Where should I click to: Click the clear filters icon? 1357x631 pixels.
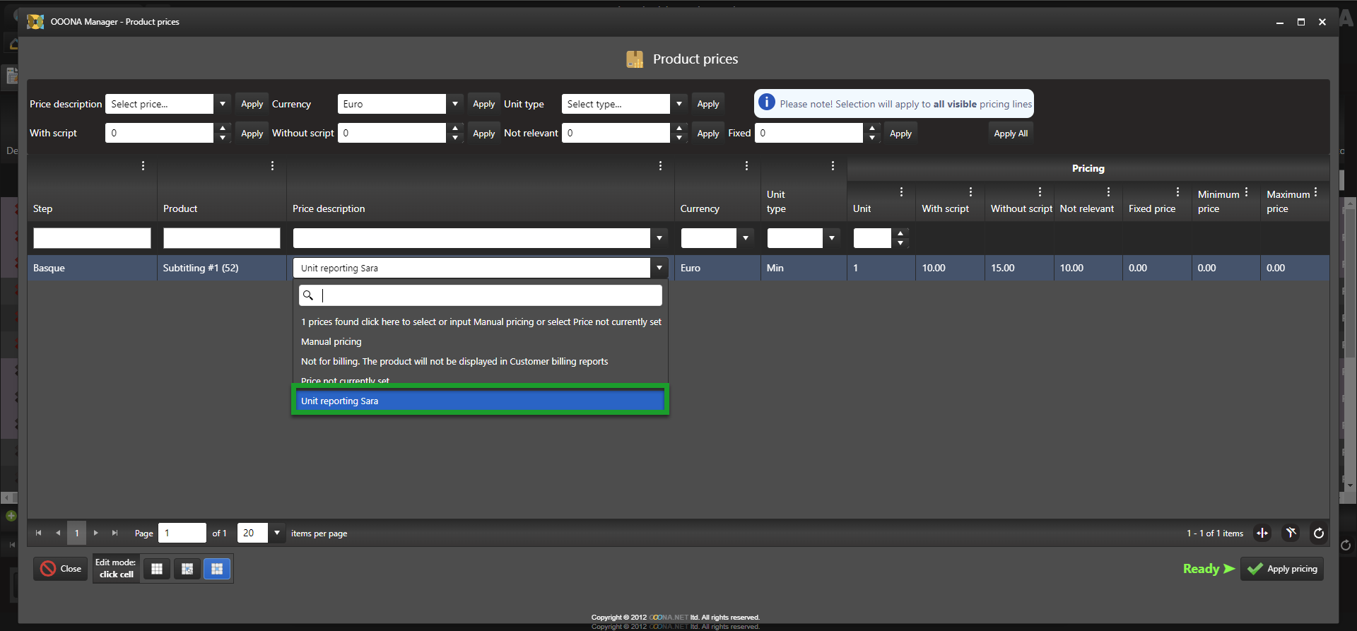click(1291, 533)
